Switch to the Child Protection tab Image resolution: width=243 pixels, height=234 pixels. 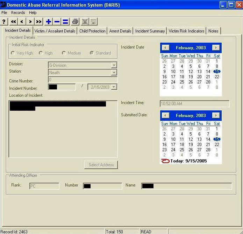(92, 31)
